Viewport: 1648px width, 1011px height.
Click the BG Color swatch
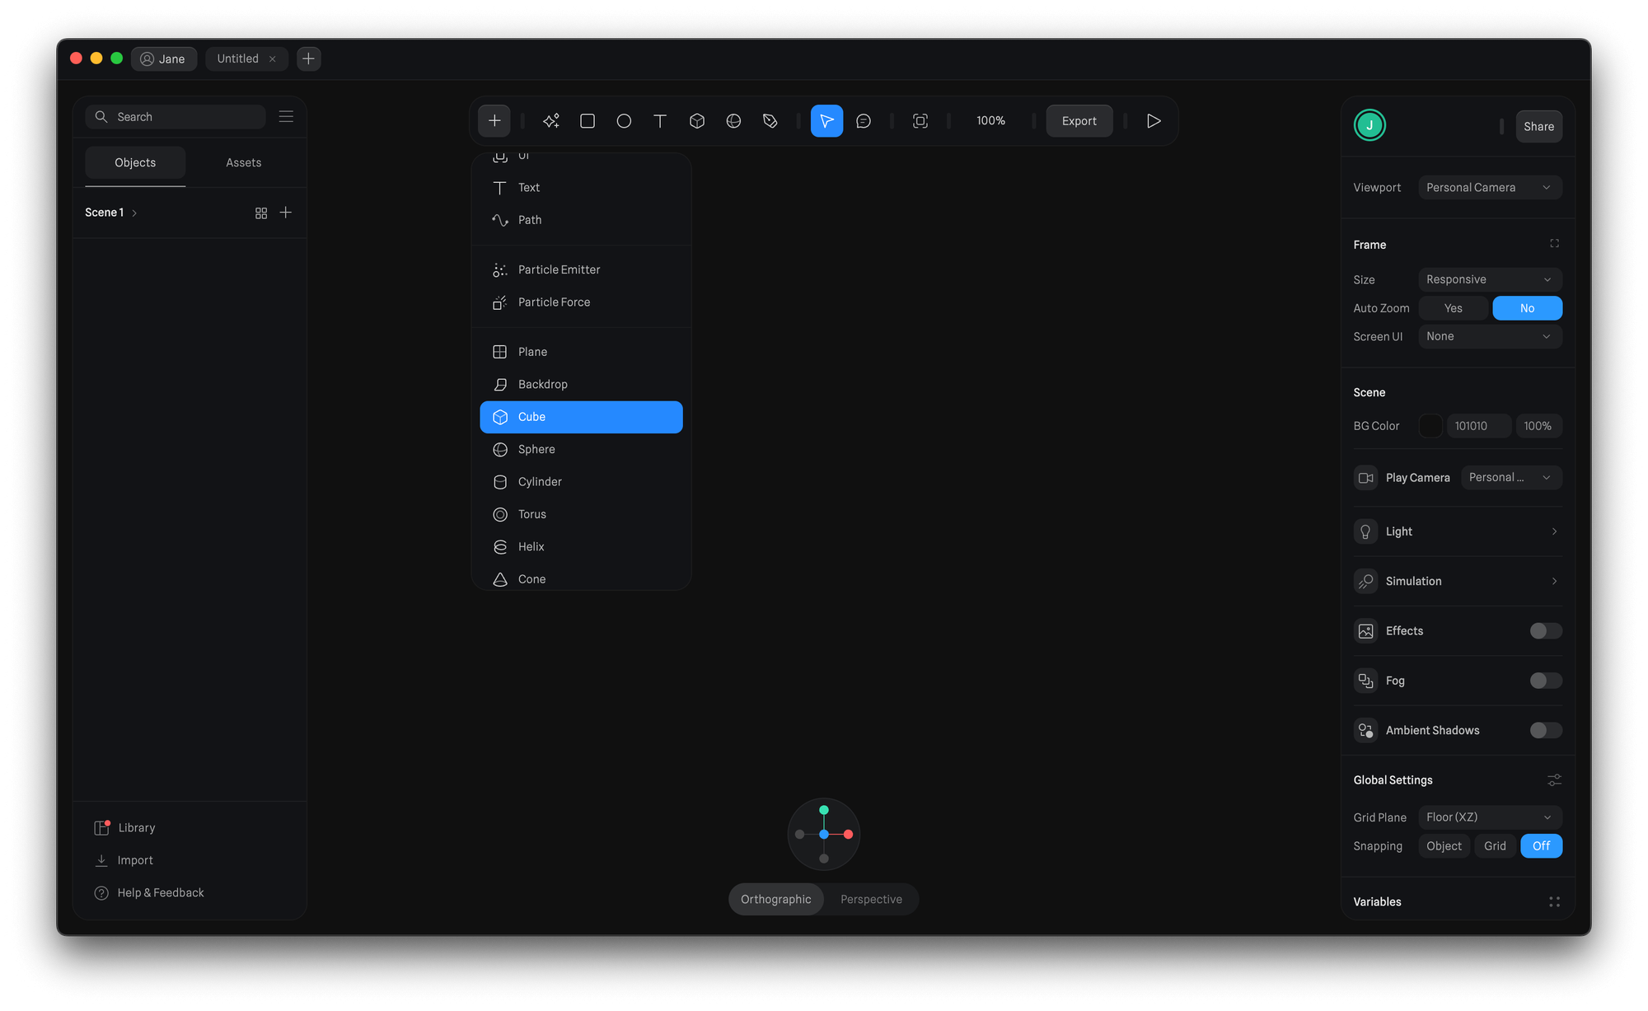click(1430, 426)
